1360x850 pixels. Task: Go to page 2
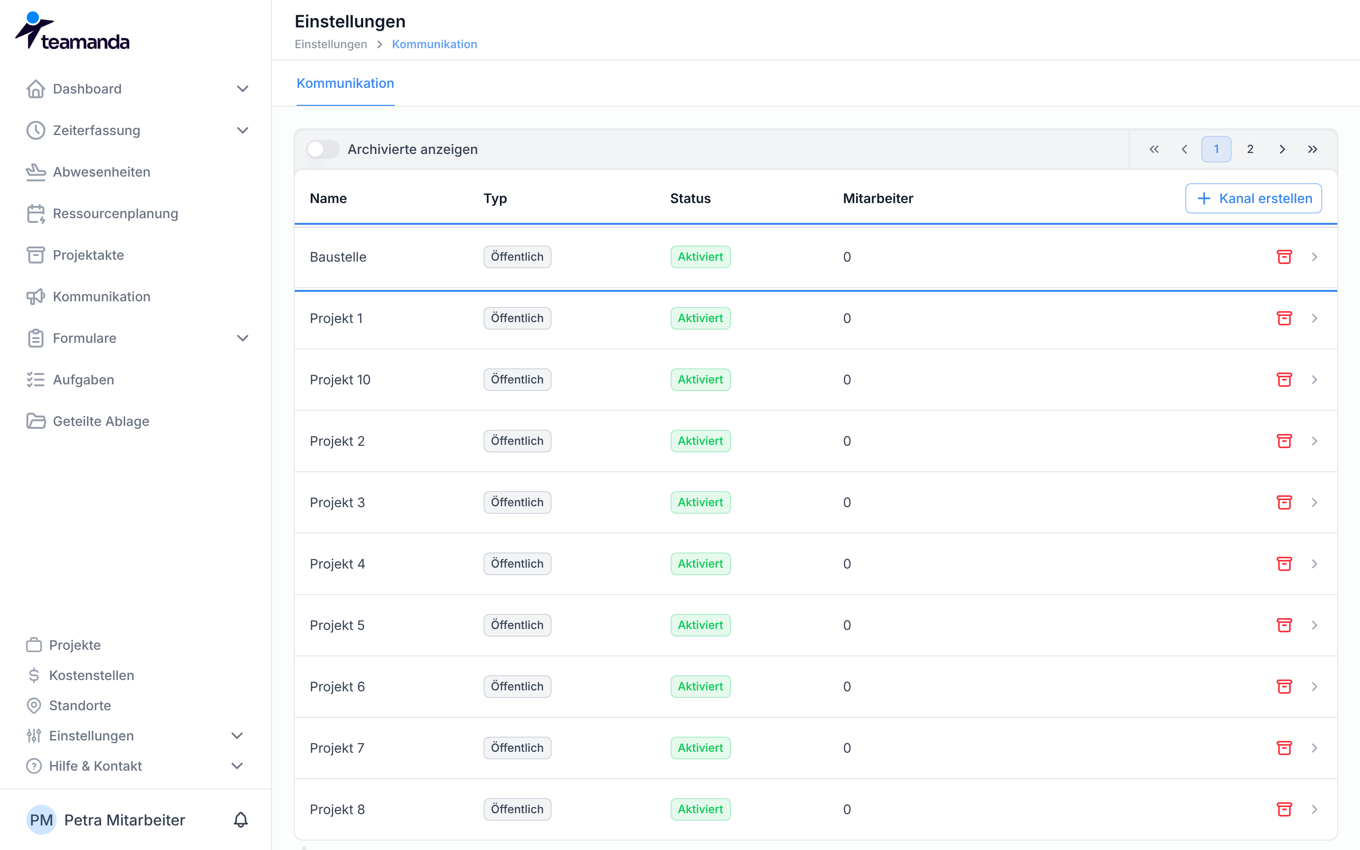tap(1250, 149)
